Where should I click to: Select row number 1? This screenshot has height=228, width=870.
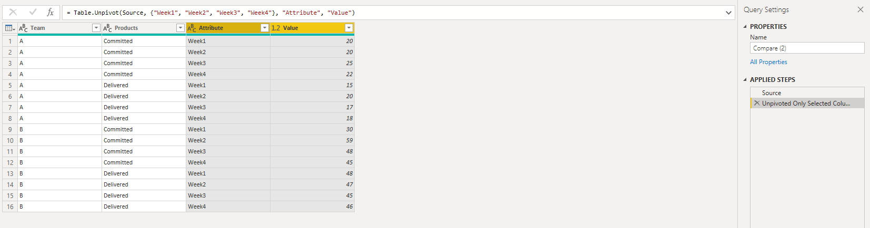point(10,41)
